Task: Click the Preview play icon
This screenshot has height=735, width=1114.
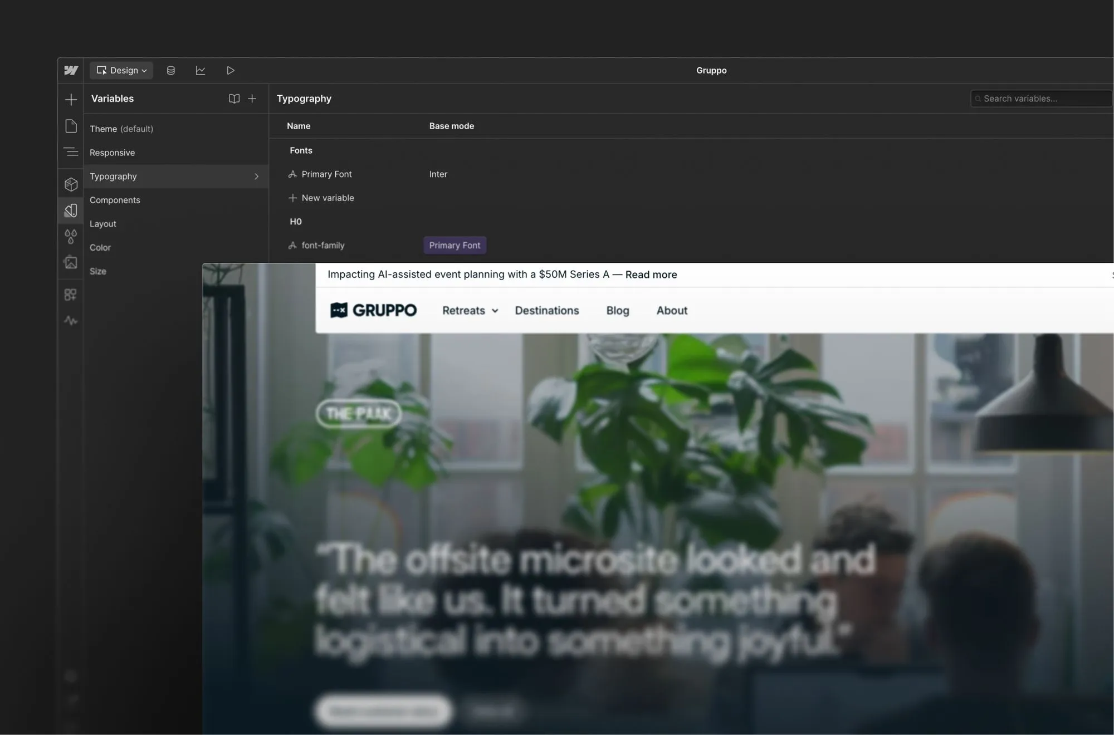Action: (230, 70)
